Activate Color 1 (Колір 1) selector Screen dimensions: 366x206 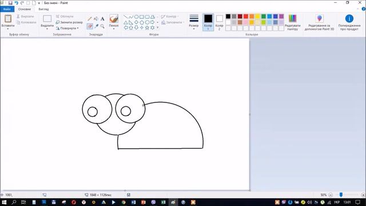coord(208,22)
